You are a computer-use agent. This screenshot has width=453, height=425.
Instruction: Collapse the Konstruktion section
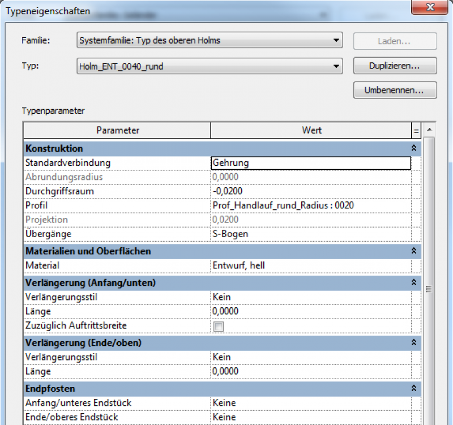point(414,148)
